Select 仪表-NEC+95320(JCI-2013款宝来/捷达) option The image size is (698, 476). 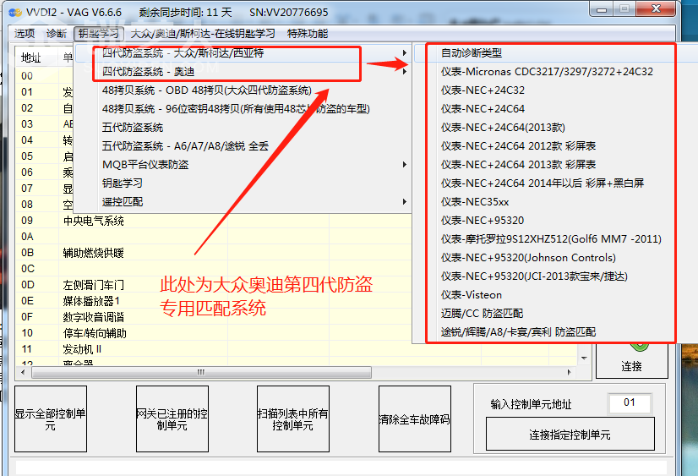(x=534, y=276)
